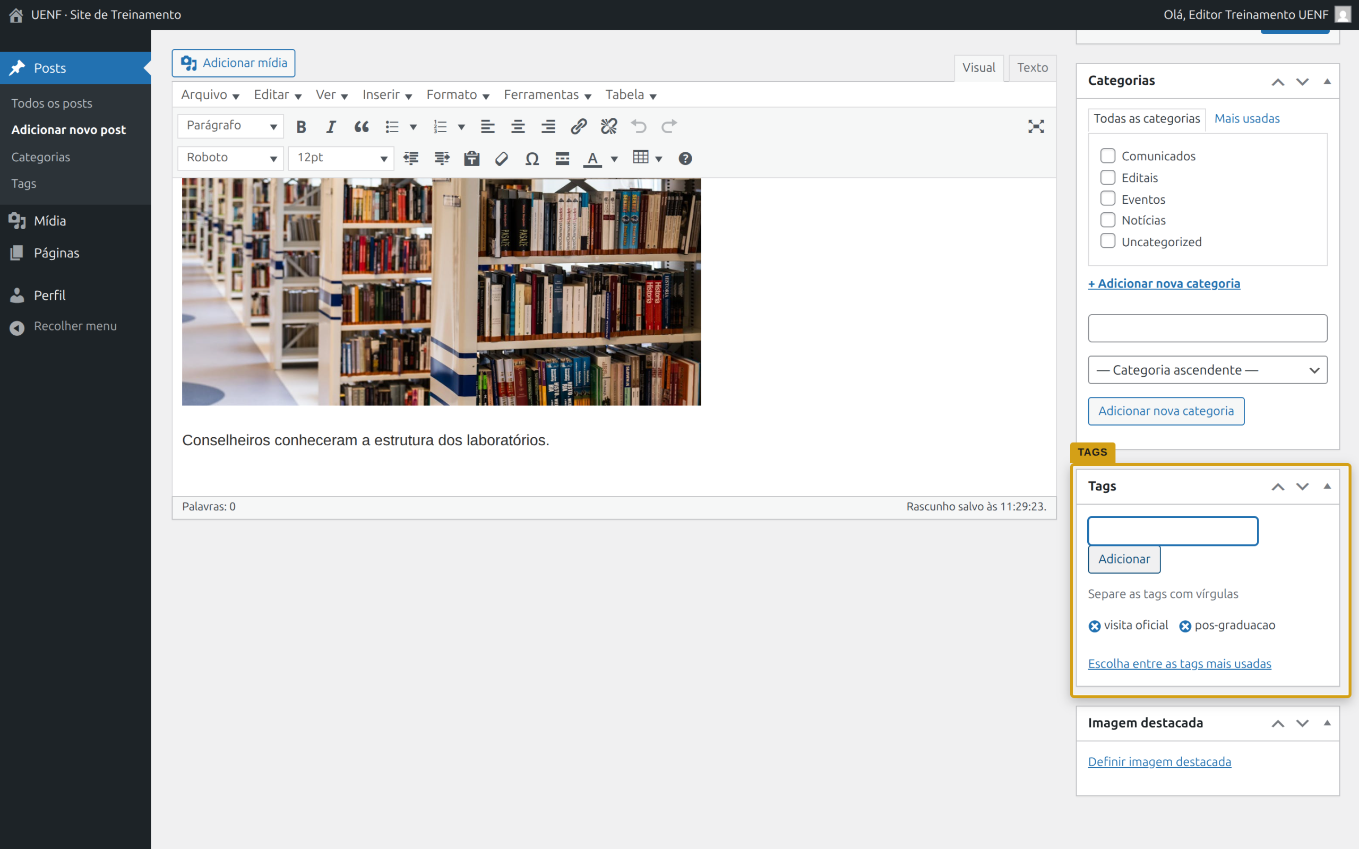Open Escolha entre as tags mais usadas link

(1179, 664)
